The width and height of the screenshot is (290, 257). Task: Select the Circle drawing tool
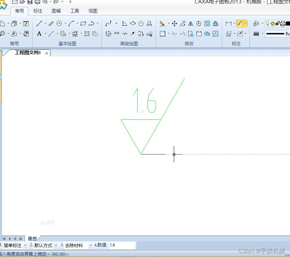(59, 23)
